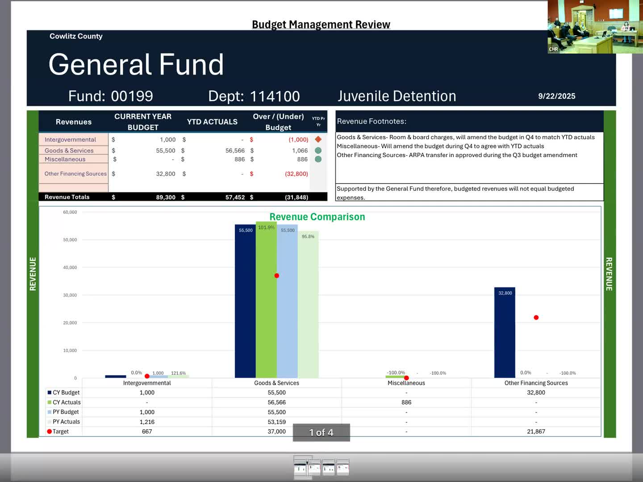Click the date '9/22/2025'
Image resolution: width=643 pixels, height=482 pixels.
point(557,96)
